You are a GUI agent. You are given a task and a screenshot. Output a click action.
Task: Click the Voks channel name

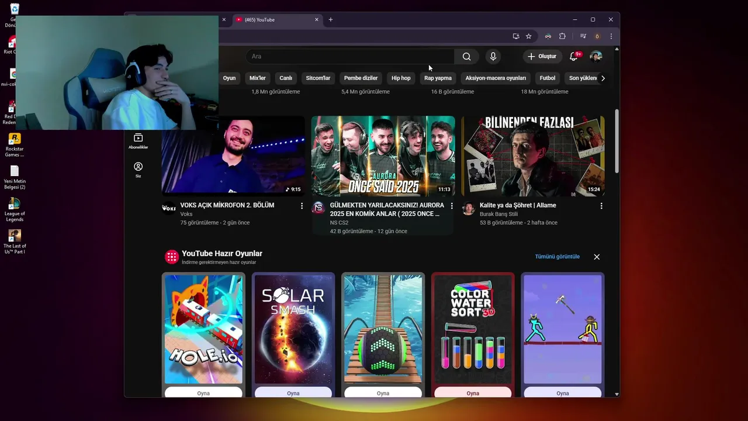pos(186,214)
